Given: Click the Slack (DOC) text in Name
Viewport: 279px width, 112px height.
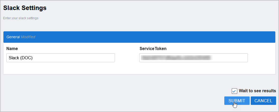Looking at the screenshot, I should pos(21,58).
